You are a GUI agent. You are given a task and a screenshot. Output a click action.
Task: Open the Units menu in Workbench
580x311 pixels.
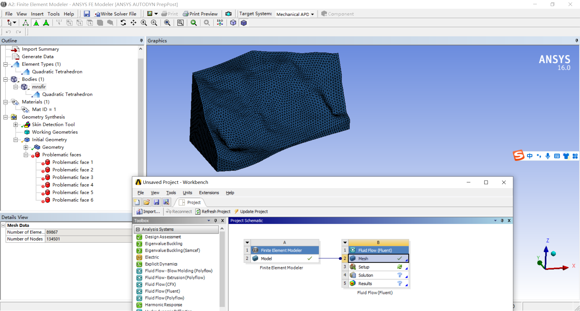coord(187,193)
